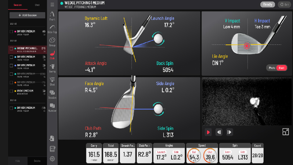Screen dimensions: 293x165
Task: Open the Shot list icon
Action: (52, 80)
